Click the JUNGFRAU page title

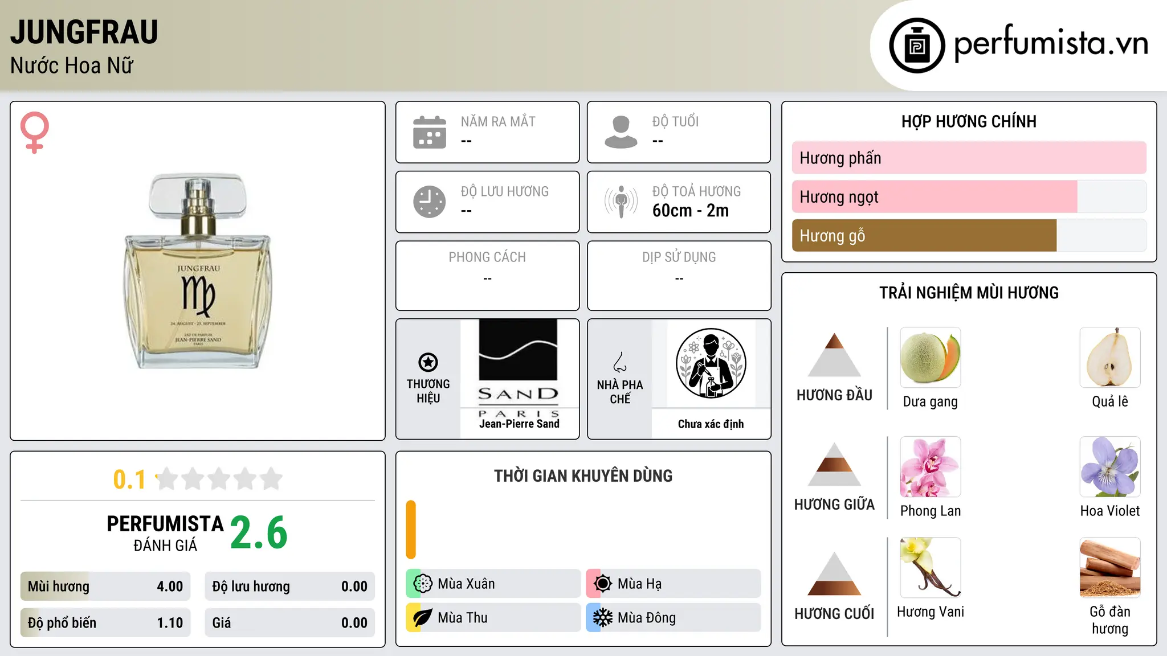[x=84, y=32]
